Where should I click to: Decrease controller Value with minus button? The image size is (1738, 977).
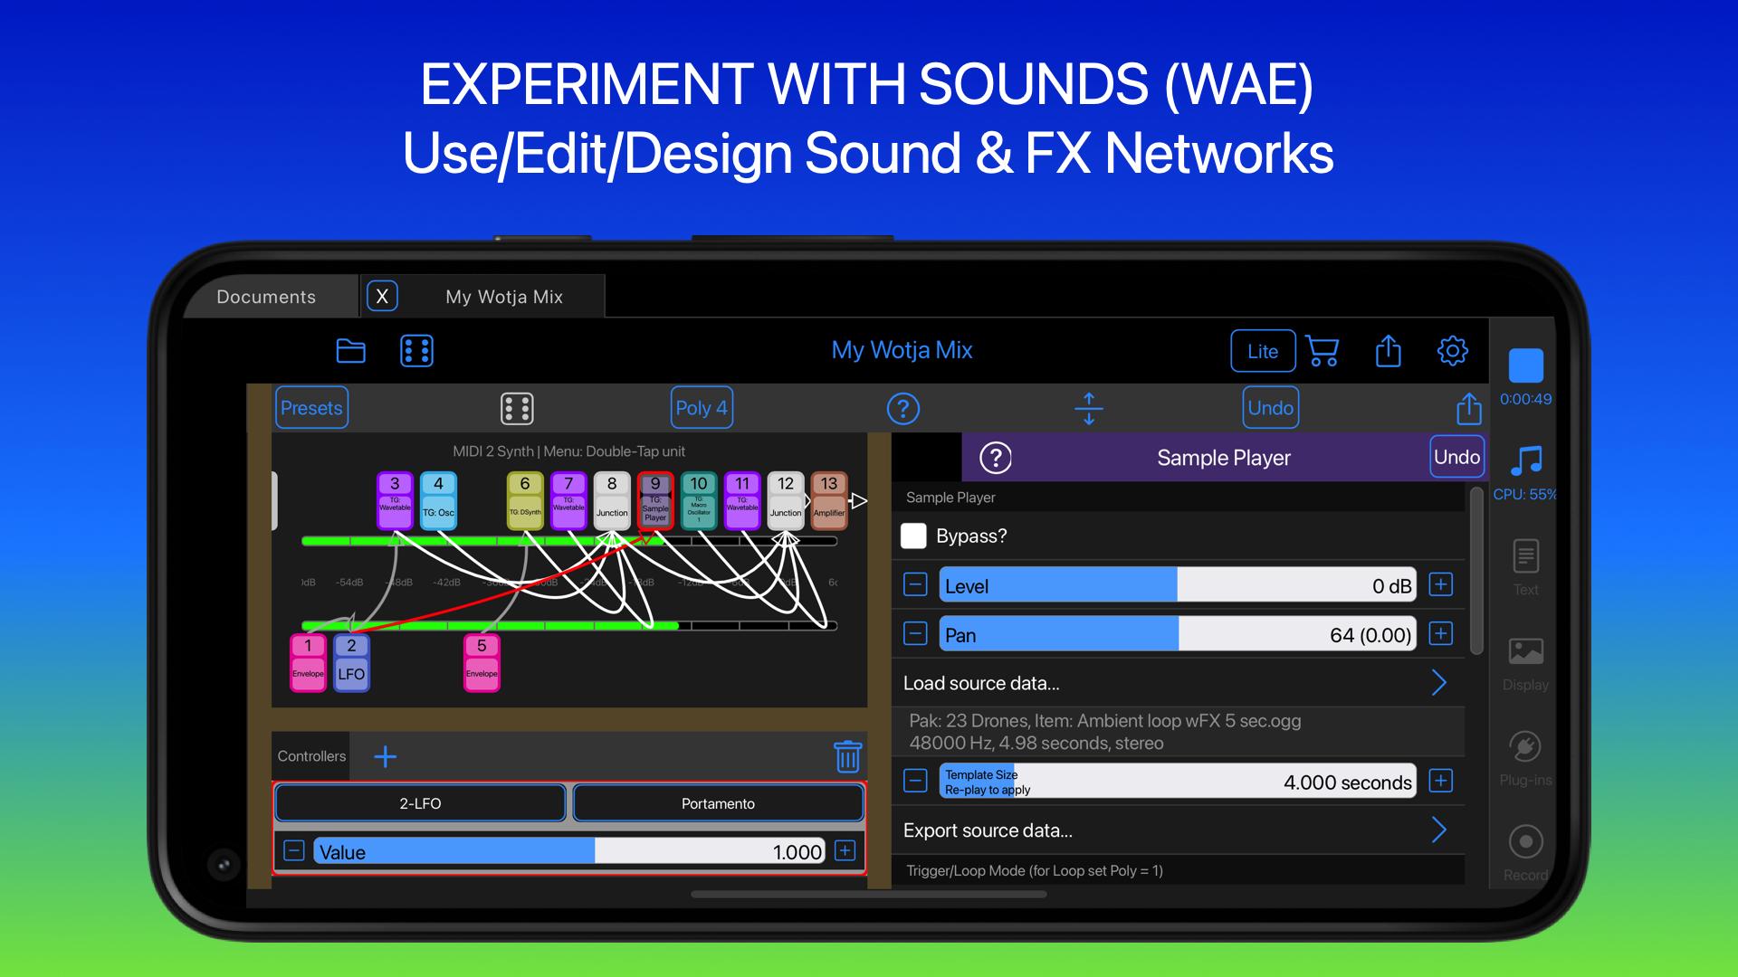coord(293,850)
